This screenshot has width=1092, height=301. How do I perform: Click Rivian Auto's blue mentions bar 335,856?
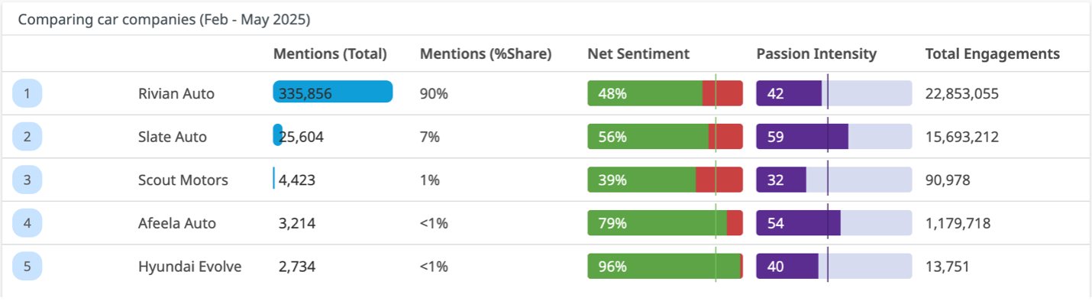click(333, 93)
